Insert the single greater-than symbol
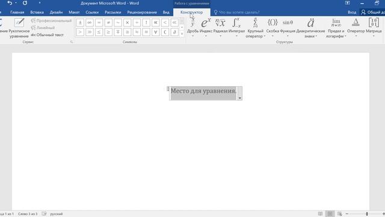Viewport: 385px width, 217px height. pyautogui.click(x=80, y=32)
